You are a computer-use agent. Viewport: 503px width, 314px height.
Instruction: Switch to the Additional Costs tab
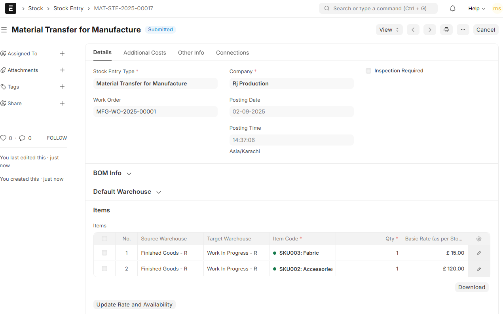click(x=144, y=53)
